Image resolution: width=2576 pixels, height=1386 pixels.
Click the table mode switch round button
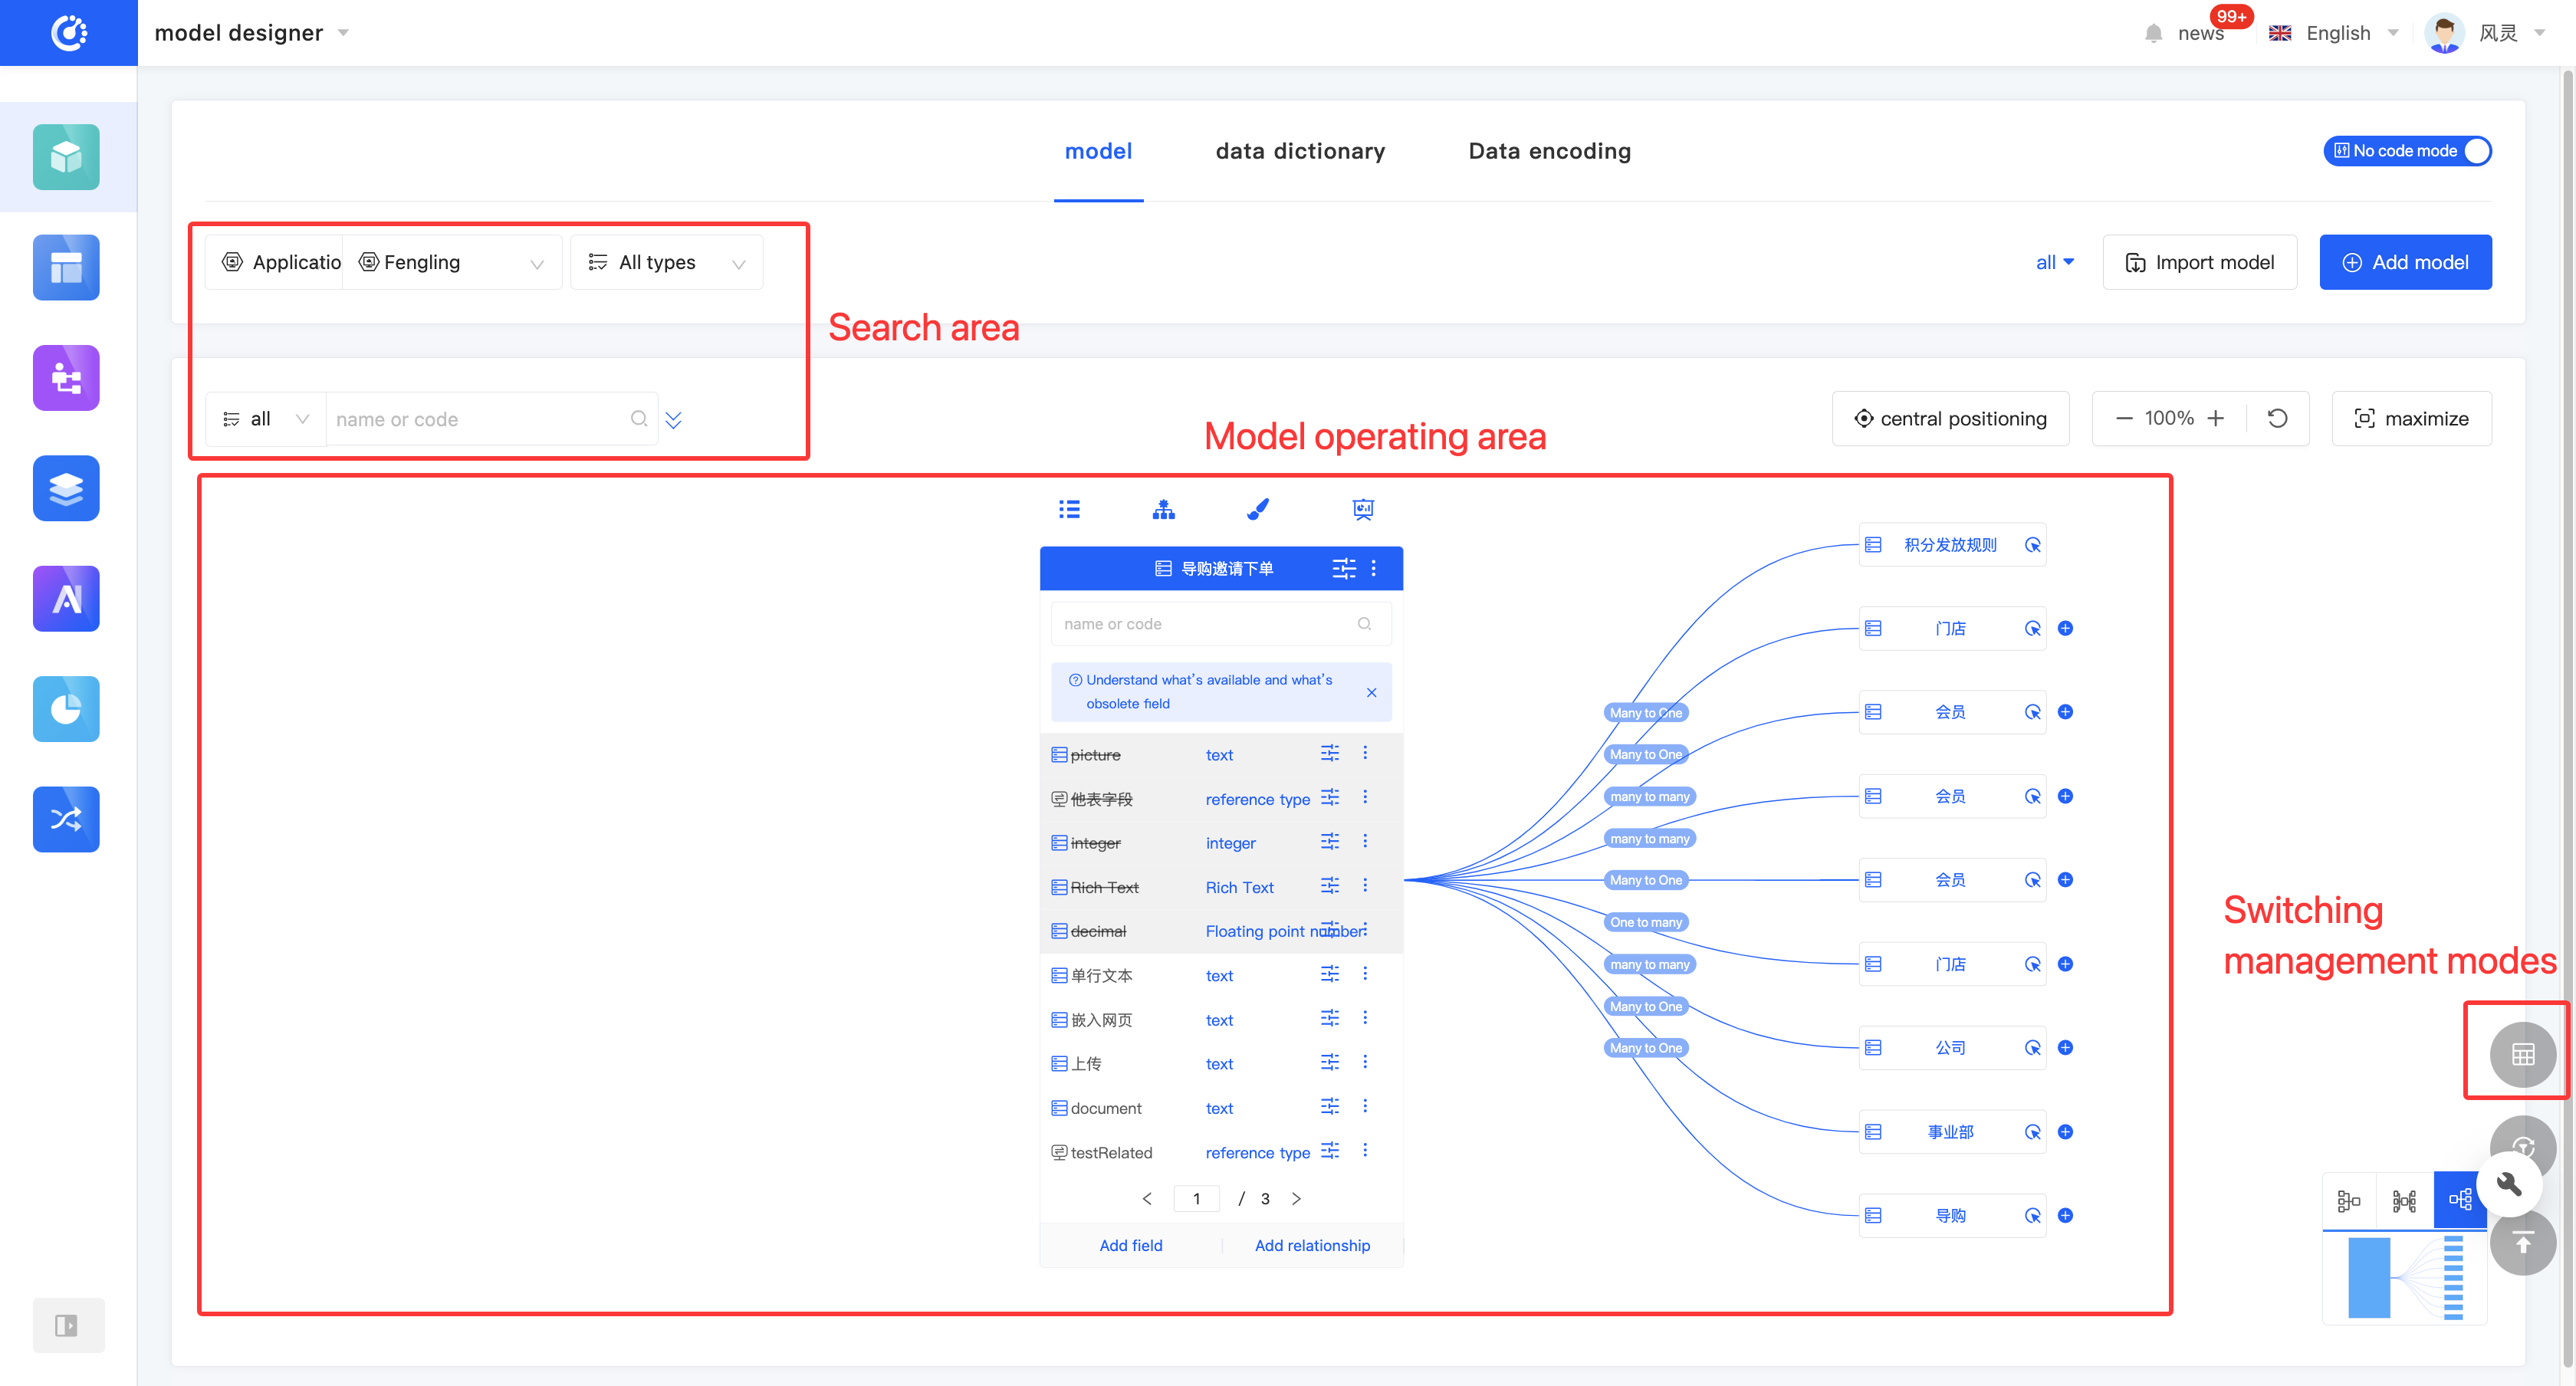coord(2522,1054)
